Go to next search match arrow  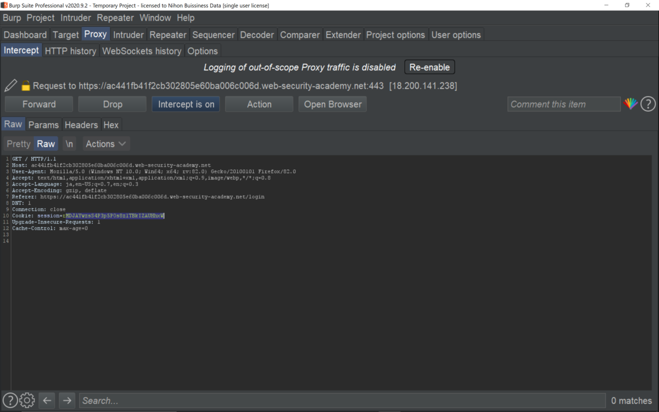tap(67, 400)
